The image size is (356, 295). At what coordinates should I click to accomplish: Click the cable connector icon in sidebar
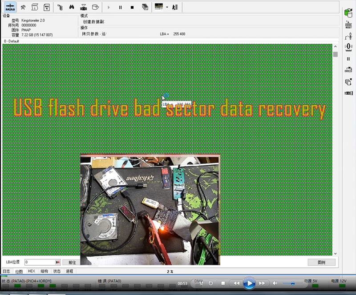(x=348, y=93)
